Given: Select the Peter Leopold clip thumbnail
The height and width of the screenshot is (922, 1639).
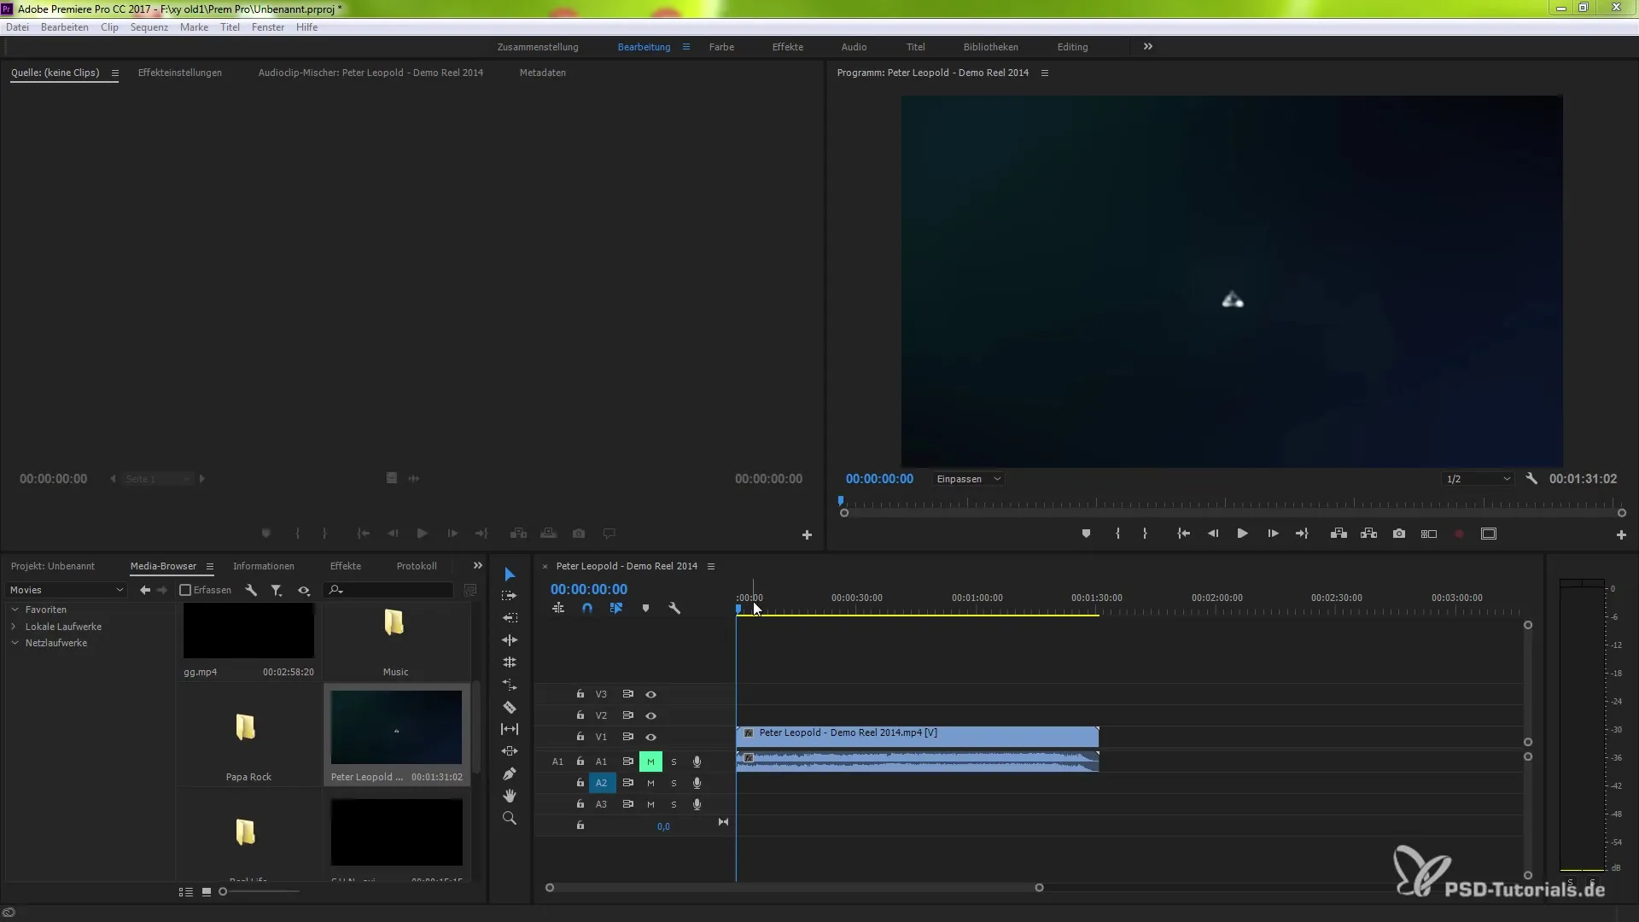Looking at the screenshot, I should [x=396, y=727].
